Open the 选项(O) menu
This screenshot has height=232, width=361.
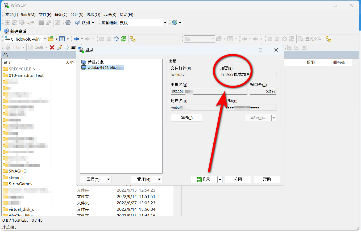click(x=93, y=15)
